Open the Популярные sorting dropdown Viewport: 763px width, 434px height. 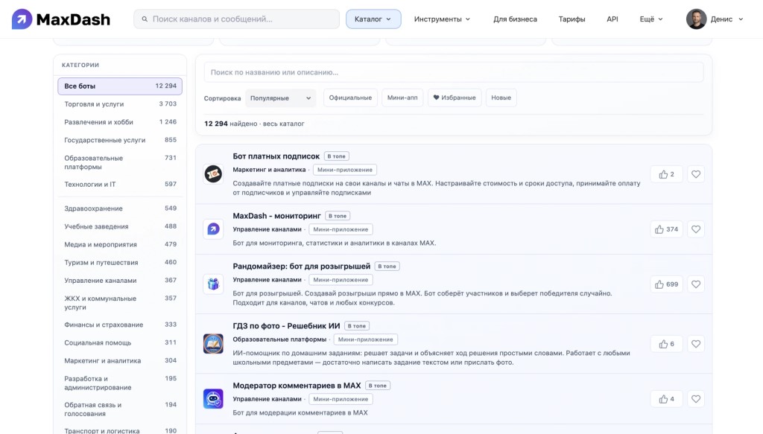(x=281, y=98)
